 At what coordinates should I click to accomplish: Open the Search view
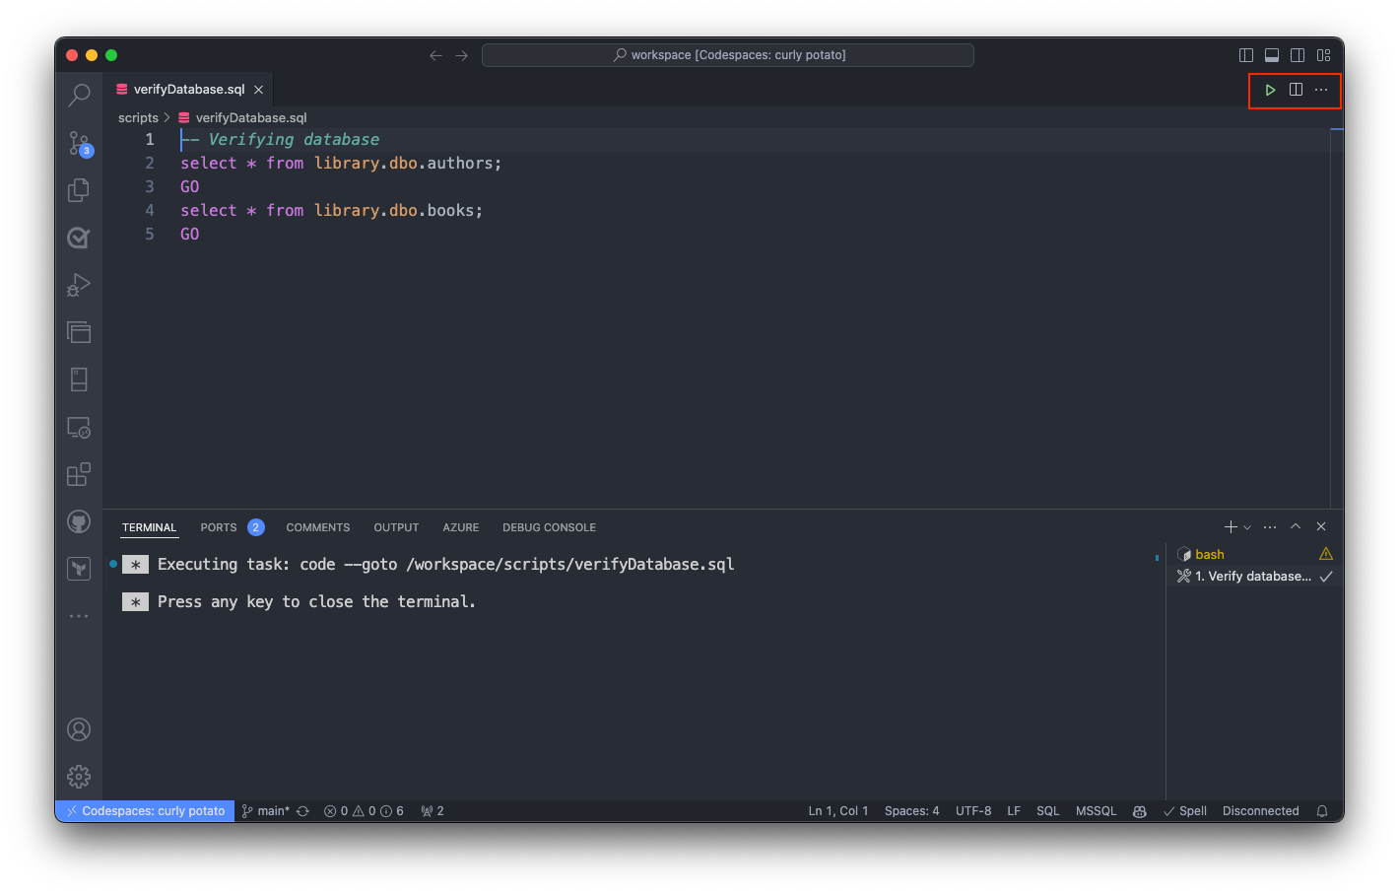(79, 95)
